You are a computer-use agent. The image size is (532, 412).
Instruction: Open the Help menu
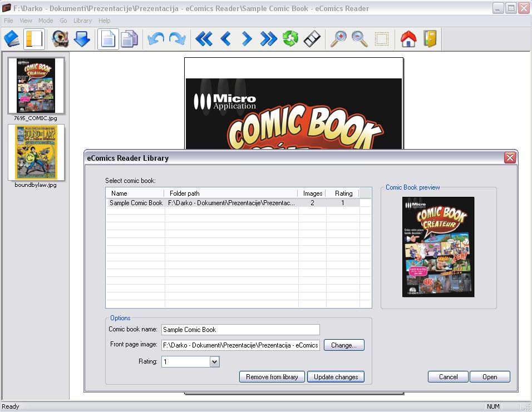pos(105,21)
